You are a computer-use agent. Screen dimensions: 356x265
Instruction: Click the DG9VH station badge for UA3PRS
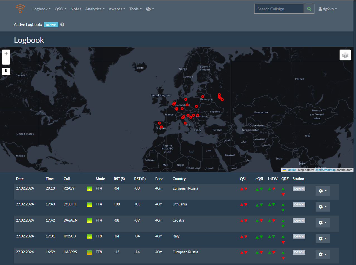[299, 252]
